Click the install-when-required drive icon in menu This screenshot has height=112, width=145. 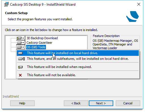point(20,67)
